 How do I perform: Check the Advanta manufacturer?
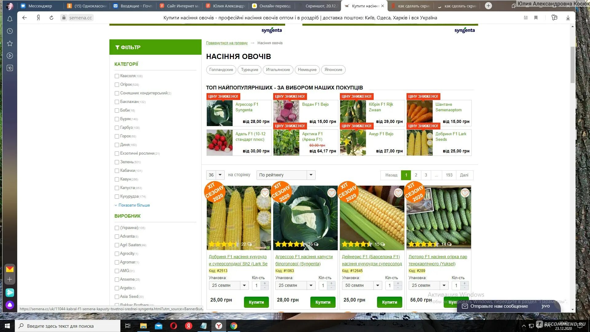tap(117, 236)
